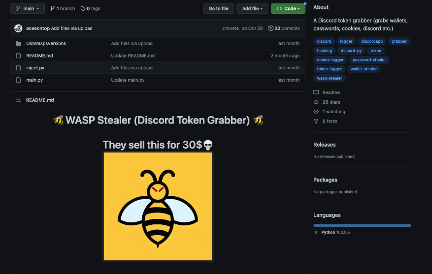Click the tag icon beside 0 tags
This screenshot has height=274, width=432.
(83, 9)
